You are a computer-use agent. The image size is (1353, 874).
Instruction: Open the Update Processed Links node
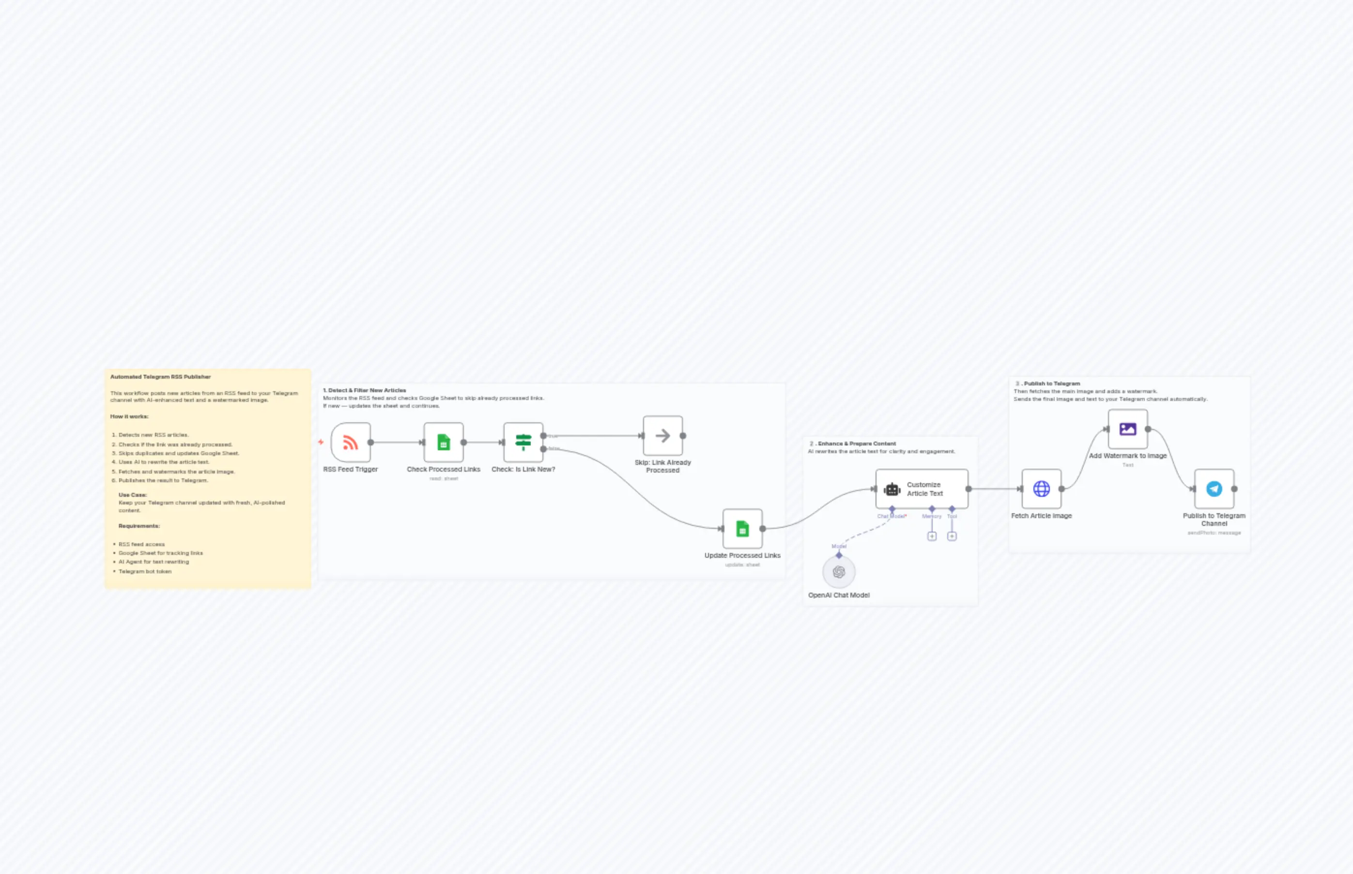[x=742, y=529]
